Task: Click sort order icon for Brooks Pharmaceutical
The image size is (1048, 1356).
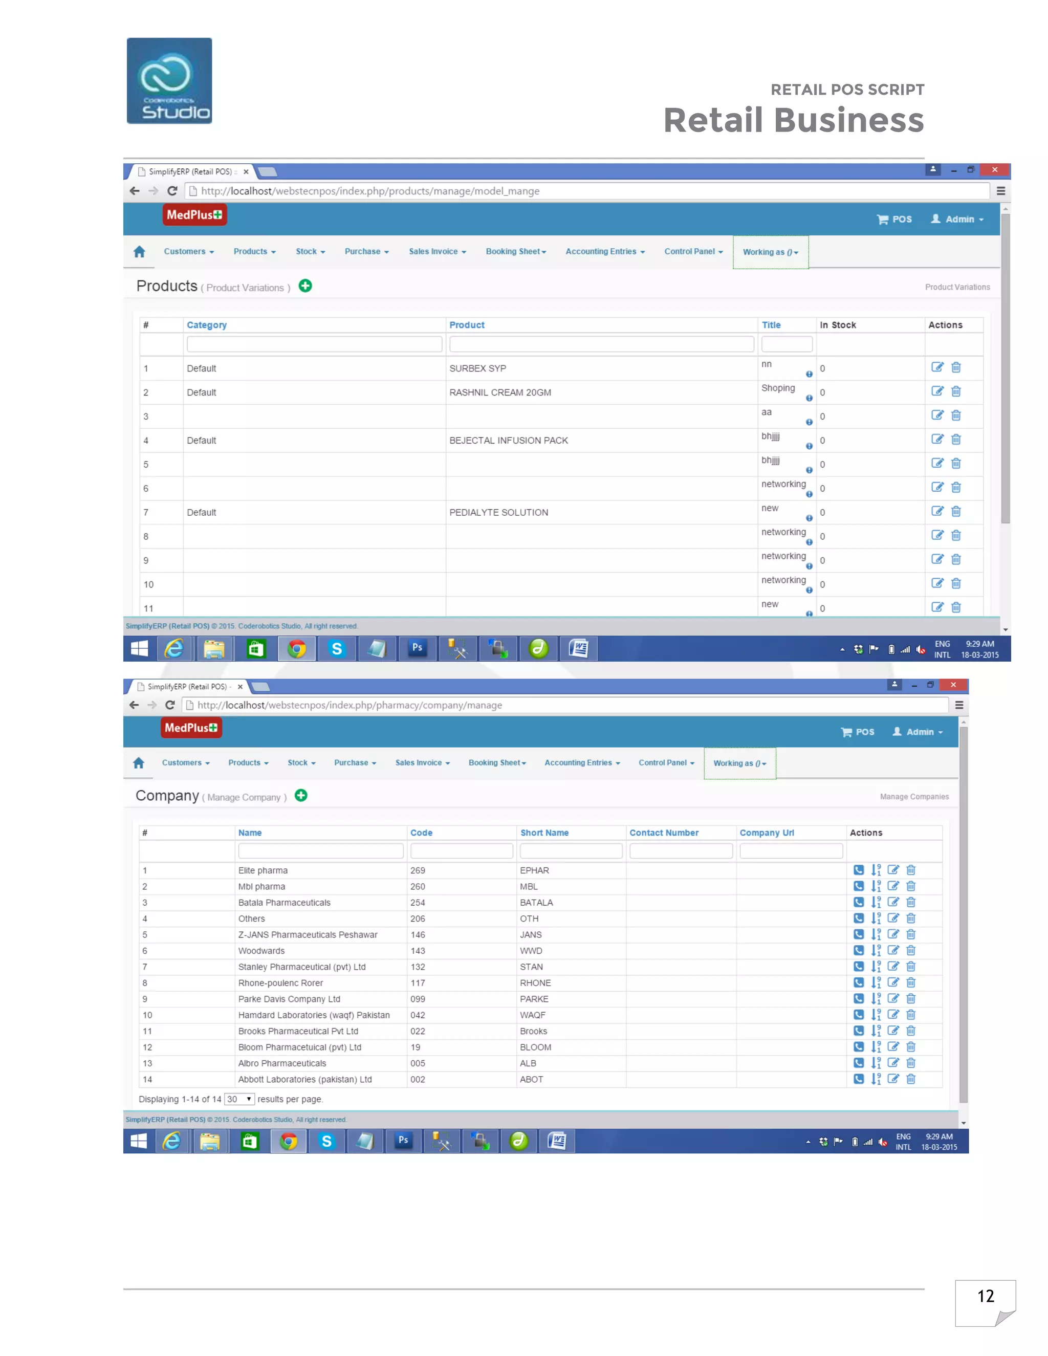Action: click(876, 1031)
